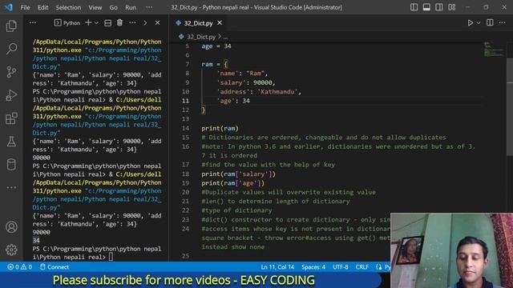Image resolution: width=513 pixels, height=288 pixels.
Task: Split the editor right
Action: [x=490, y=22]
